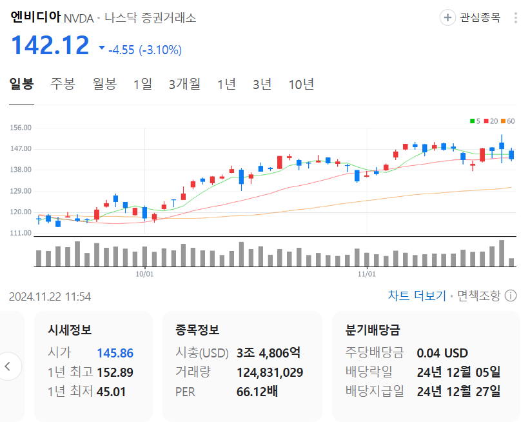This screenshot has height=422, width=530.
Task: Click ex-dividend date 24년 12월 05일
Action: (x=458, y=372)
